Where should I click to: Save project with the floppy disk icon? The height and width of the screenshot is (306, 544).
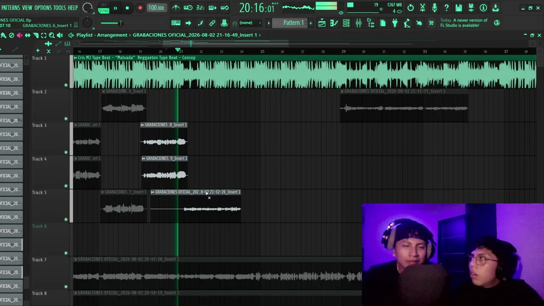[x=459, y=8]
